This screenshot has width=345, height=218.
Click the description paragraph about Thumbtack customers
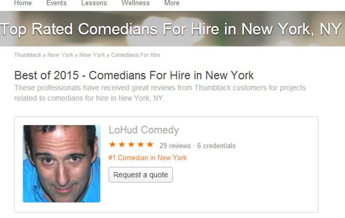coord(160,93)
